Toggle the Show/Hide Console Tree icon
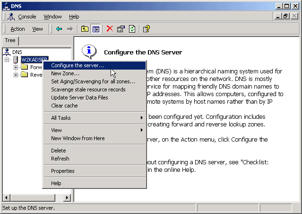 tap(95, 29)
